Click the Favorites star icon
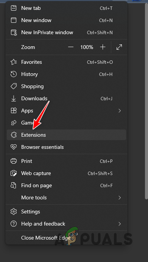Image resolution: width=148 pixels, height=262 pixels. pyautogui.click(x=14, y=62)
